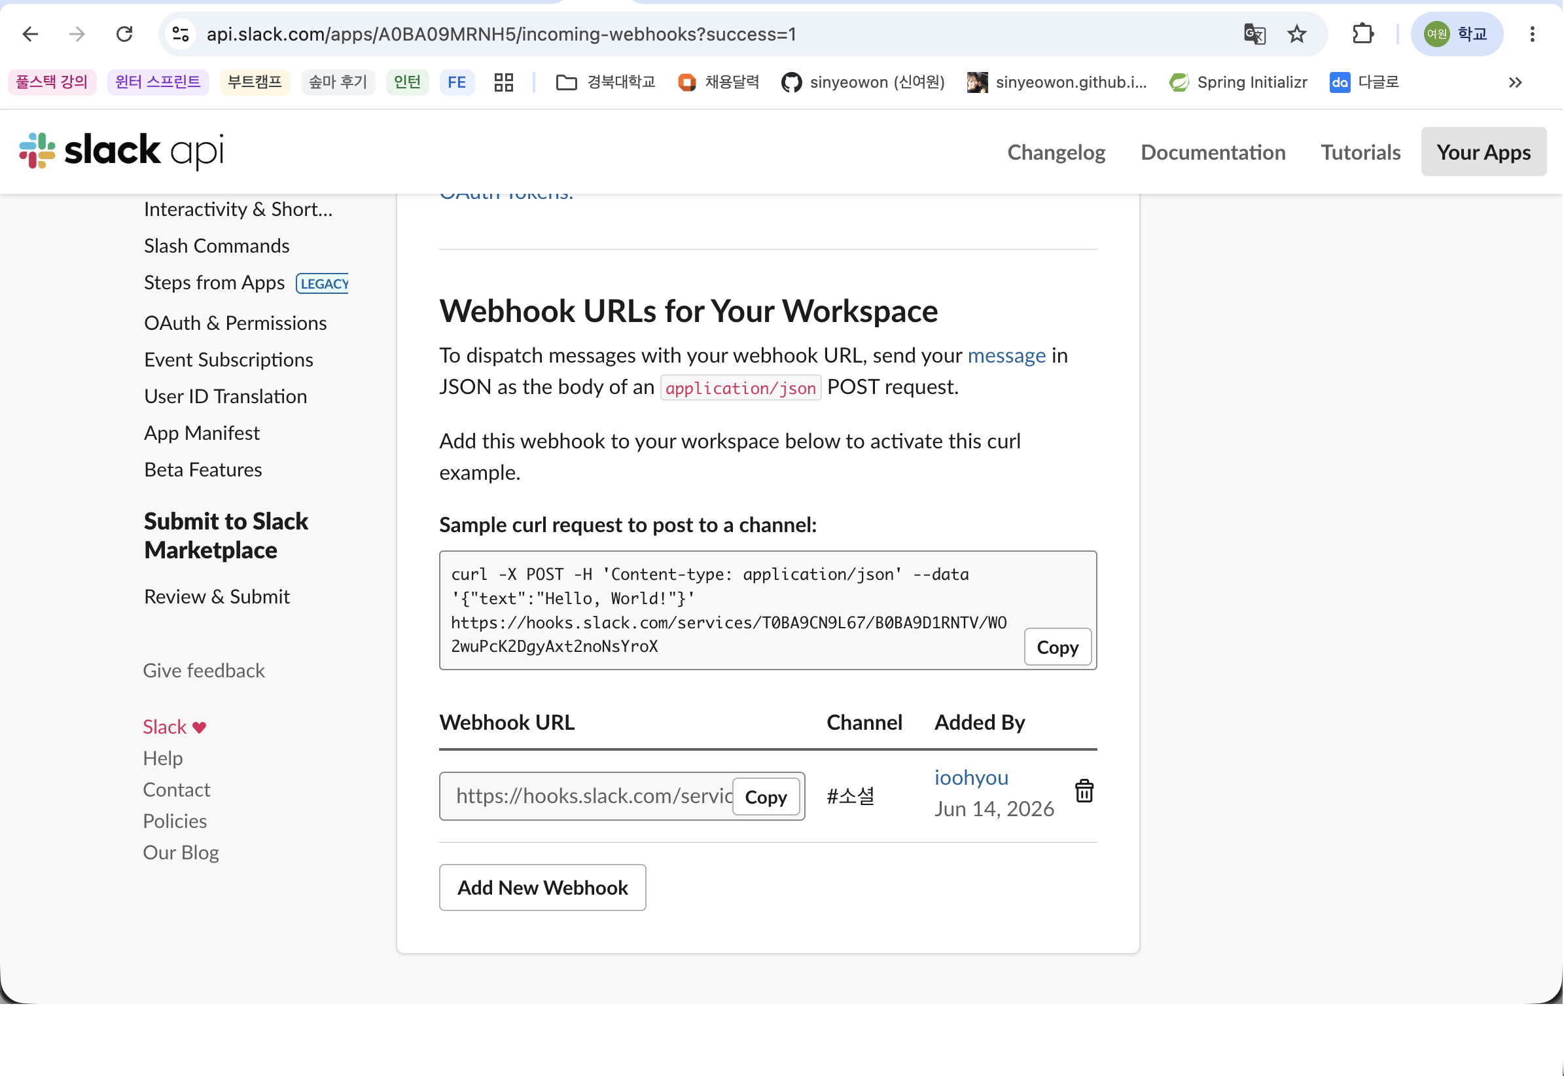Click the slack api logo
The height and width of the screenshot is (1076, 1564).
(121, 151)
